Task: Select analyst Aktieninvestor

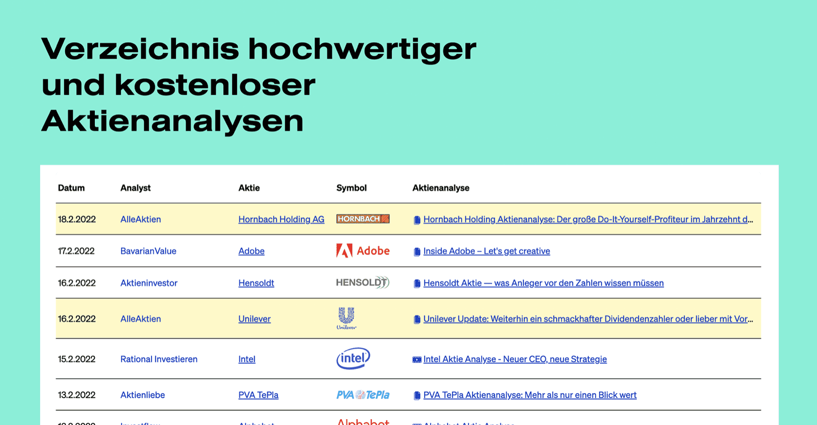Action: 149,283
